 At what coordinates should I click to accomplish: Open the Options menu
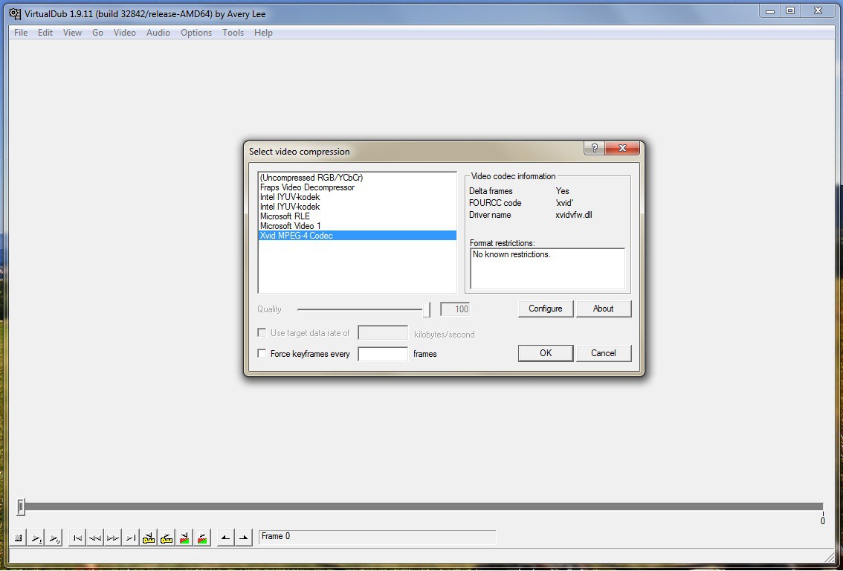click(x=196, y=33)
